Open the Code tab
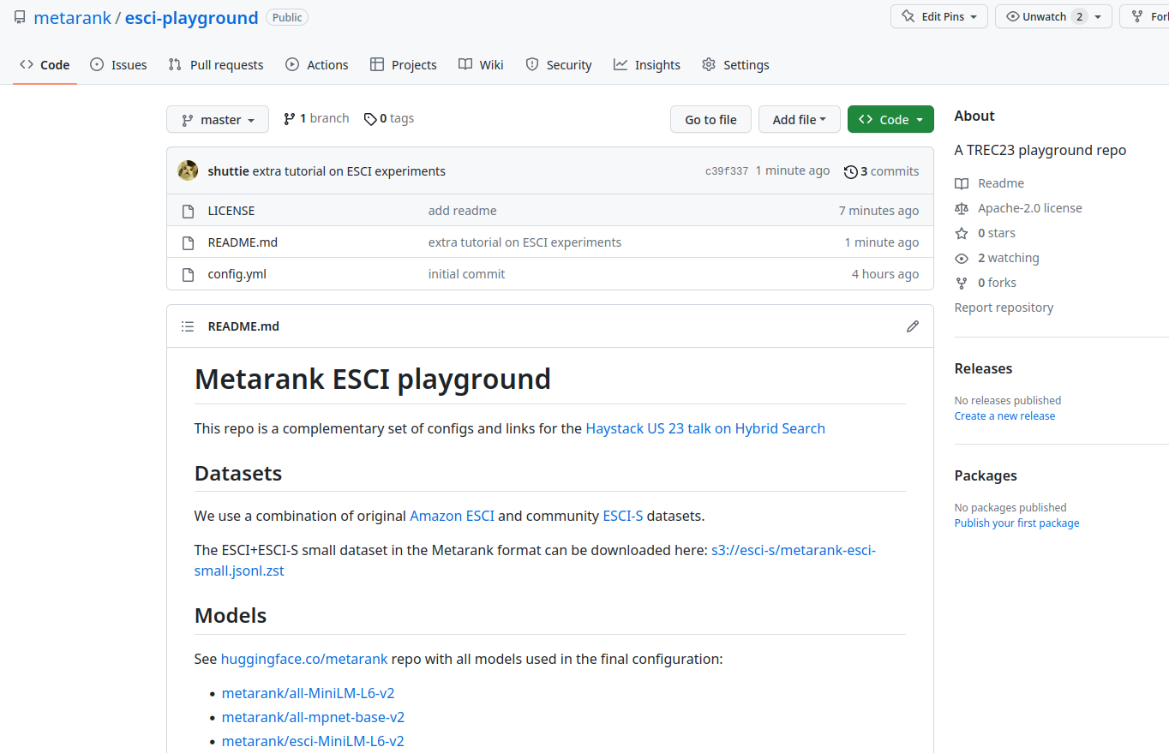Screen dimensions: 1169x753 click(x=45, y=64)
